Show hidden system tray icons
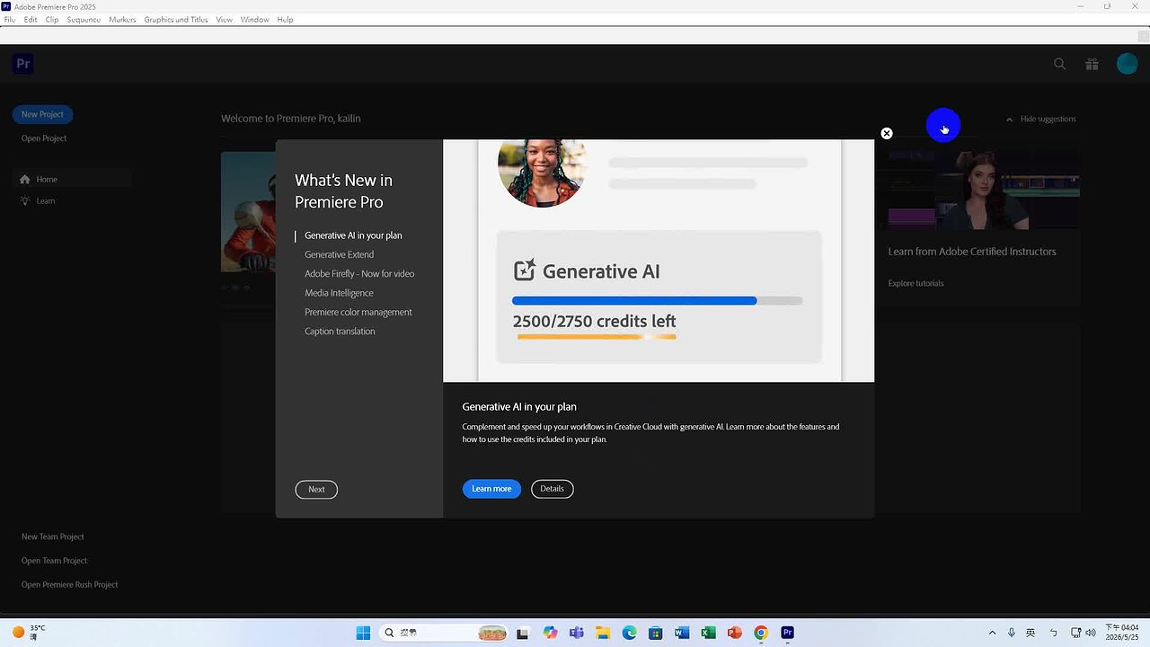 click(992, 633)
